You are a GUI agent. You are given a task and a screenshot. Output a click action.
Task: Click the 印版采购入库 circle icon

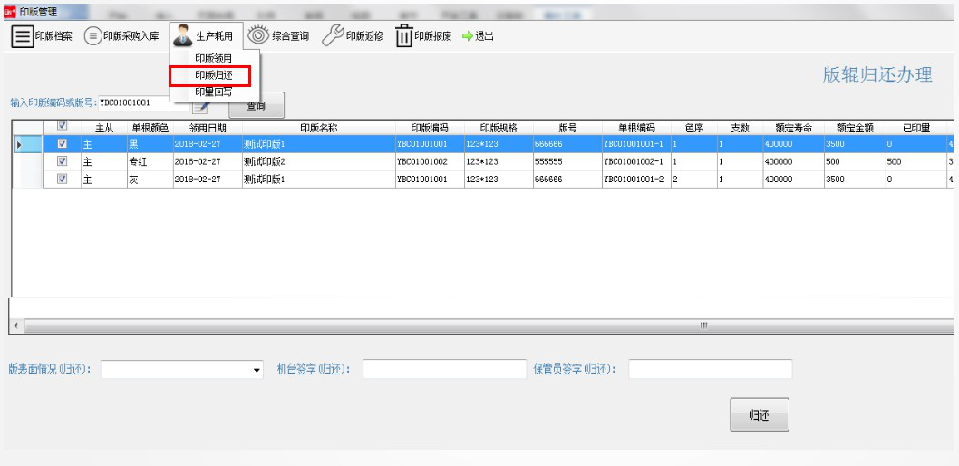(92, 36)
